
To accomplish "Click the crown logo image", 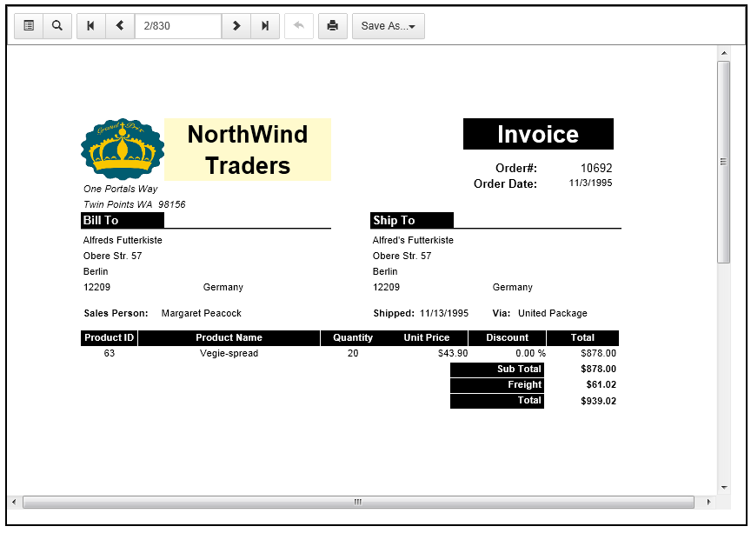I will [x=123, y=150].
